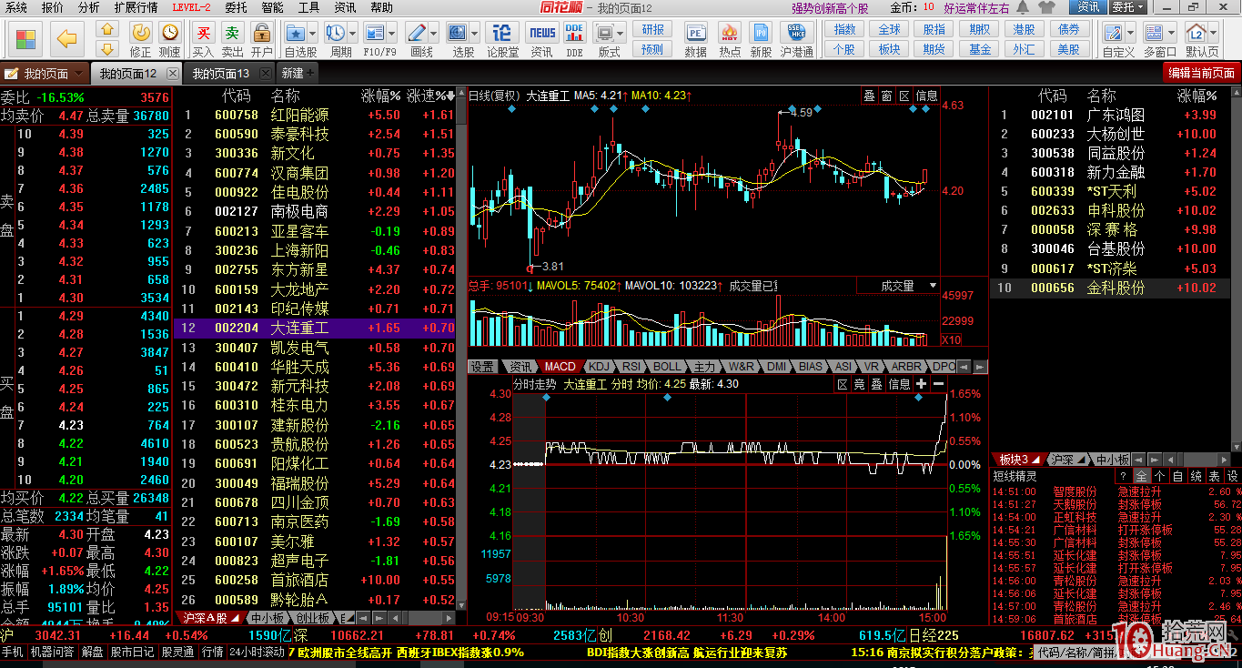Open the 系统 menu
This screenshot has height=668, width=1242.
pos(16,7)
